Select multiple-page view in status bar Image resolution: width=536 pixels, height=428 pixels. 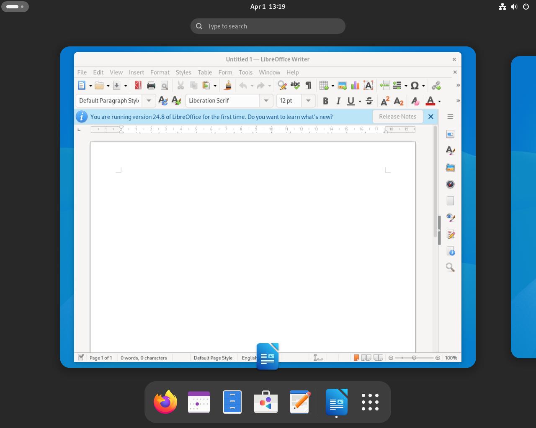click(366, 358)
